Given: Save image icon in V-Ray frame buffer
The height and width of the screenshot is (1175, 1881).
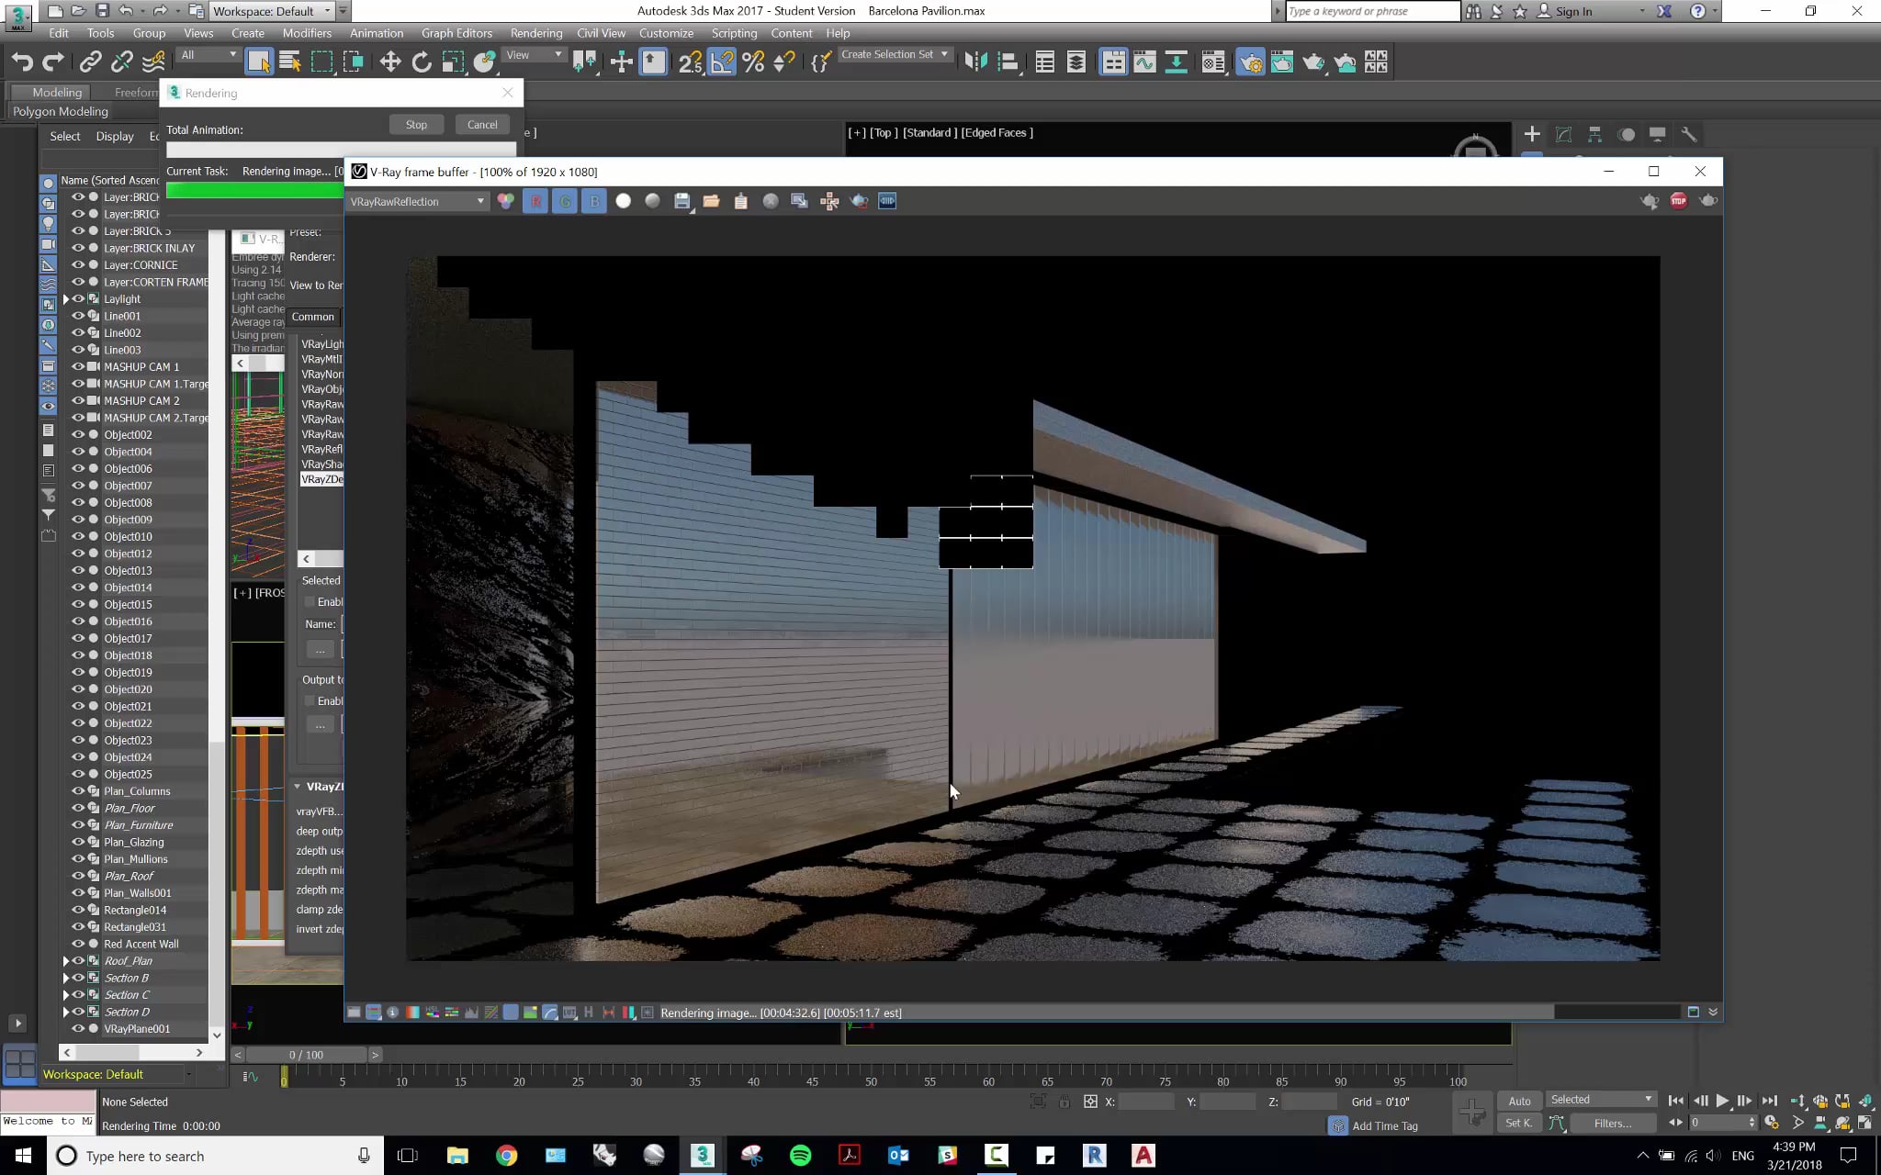Looking at the screenshot, I should pos(681,201).
